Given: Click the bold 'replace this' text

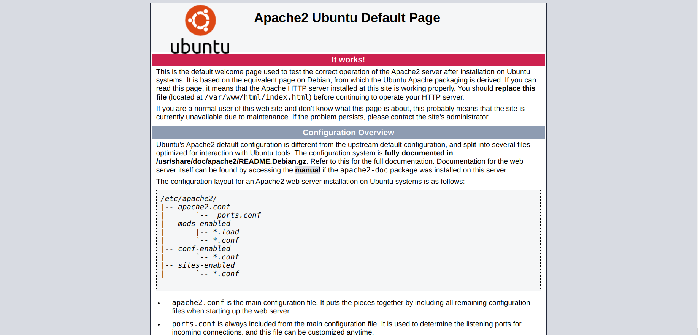Looking at the screenshot, I should (515, 88).
